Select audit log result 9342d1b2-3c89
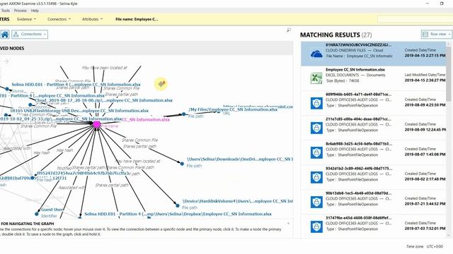The height and width of the screenshot is (254, 453). coord(373,177)
